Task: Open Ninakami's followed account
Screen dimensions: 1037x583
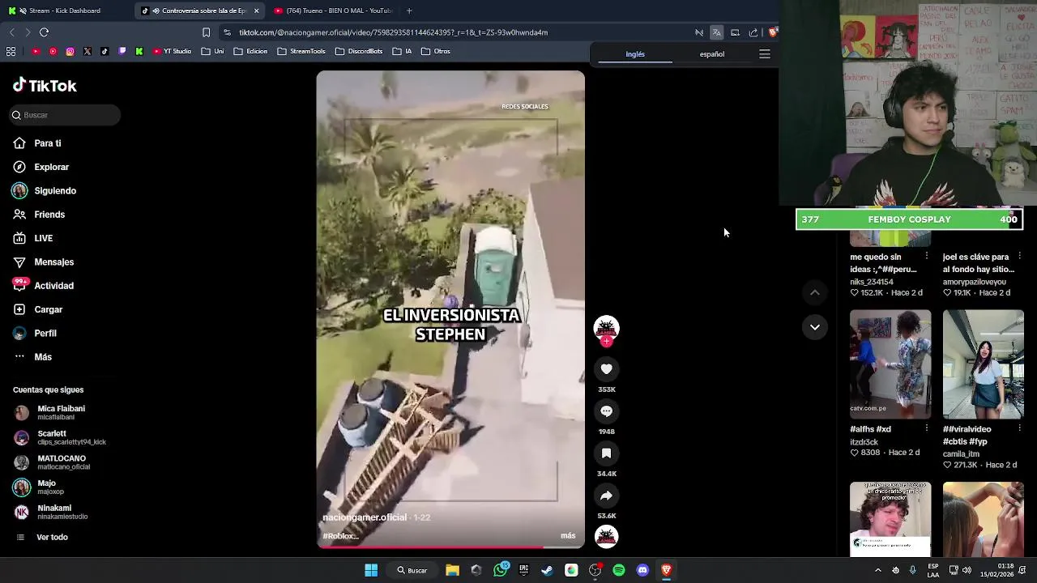Action: 50,512
